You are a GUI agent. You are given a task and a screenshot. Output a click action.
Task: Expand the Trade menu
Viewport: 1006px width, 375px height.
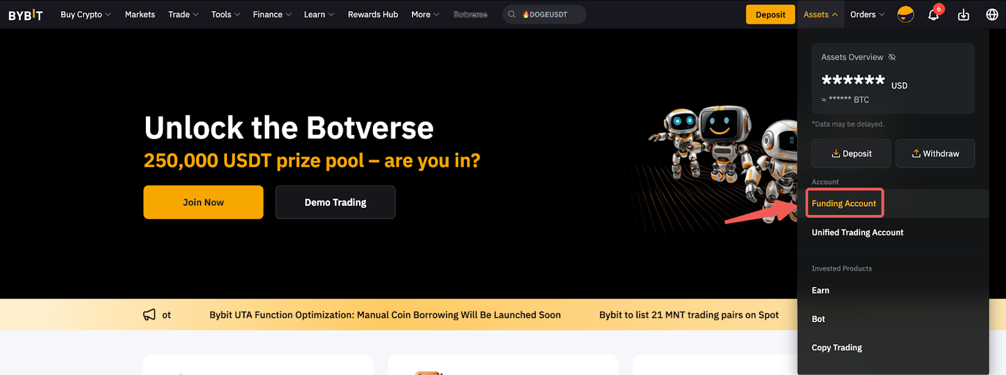[x=183, y=14]
